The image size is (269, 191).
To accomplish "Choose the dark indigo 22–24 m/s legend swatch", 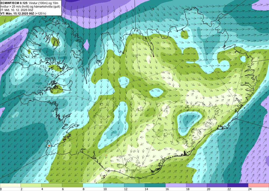I will [238, 185].
